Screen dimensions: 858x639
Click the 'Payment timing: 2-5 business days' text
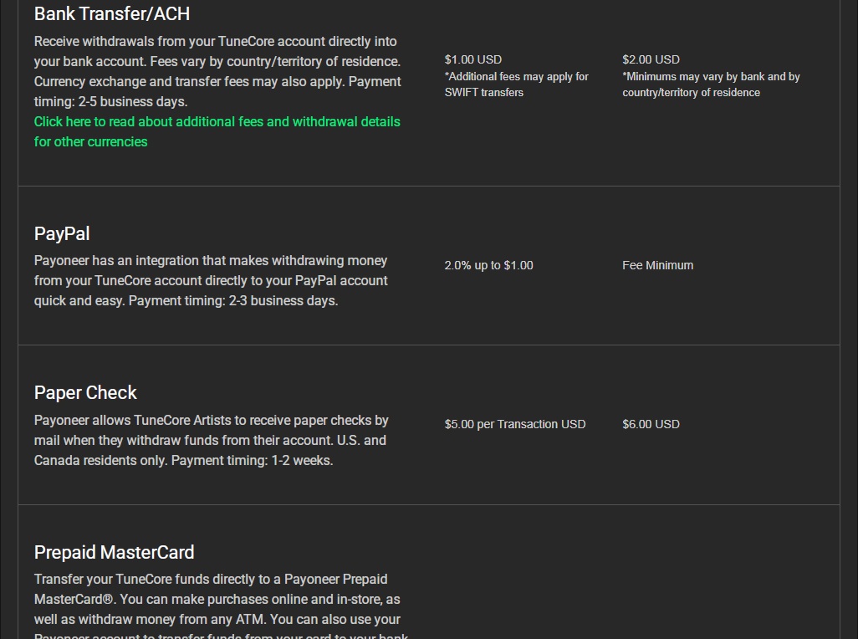click(110, 102)
